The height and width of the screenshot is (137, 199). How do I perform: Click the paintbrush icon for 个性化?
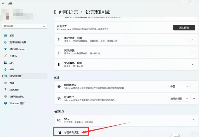tap(5, 56)
